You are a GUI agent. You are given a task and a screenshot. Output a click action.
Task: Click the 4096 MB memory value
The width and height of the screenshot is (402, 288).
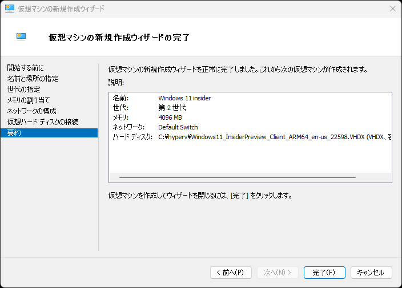170,117
